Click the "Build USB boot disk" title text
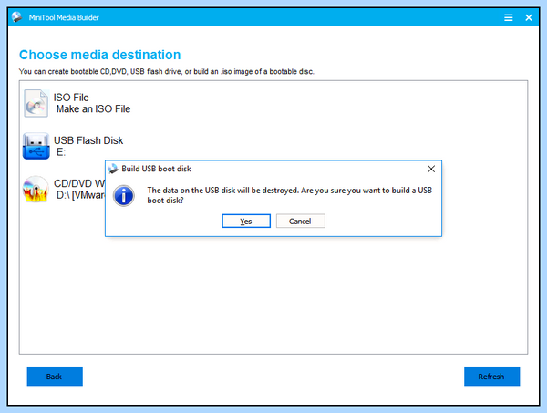This screenshot has height=413, width=547. [x=156, y=169]
